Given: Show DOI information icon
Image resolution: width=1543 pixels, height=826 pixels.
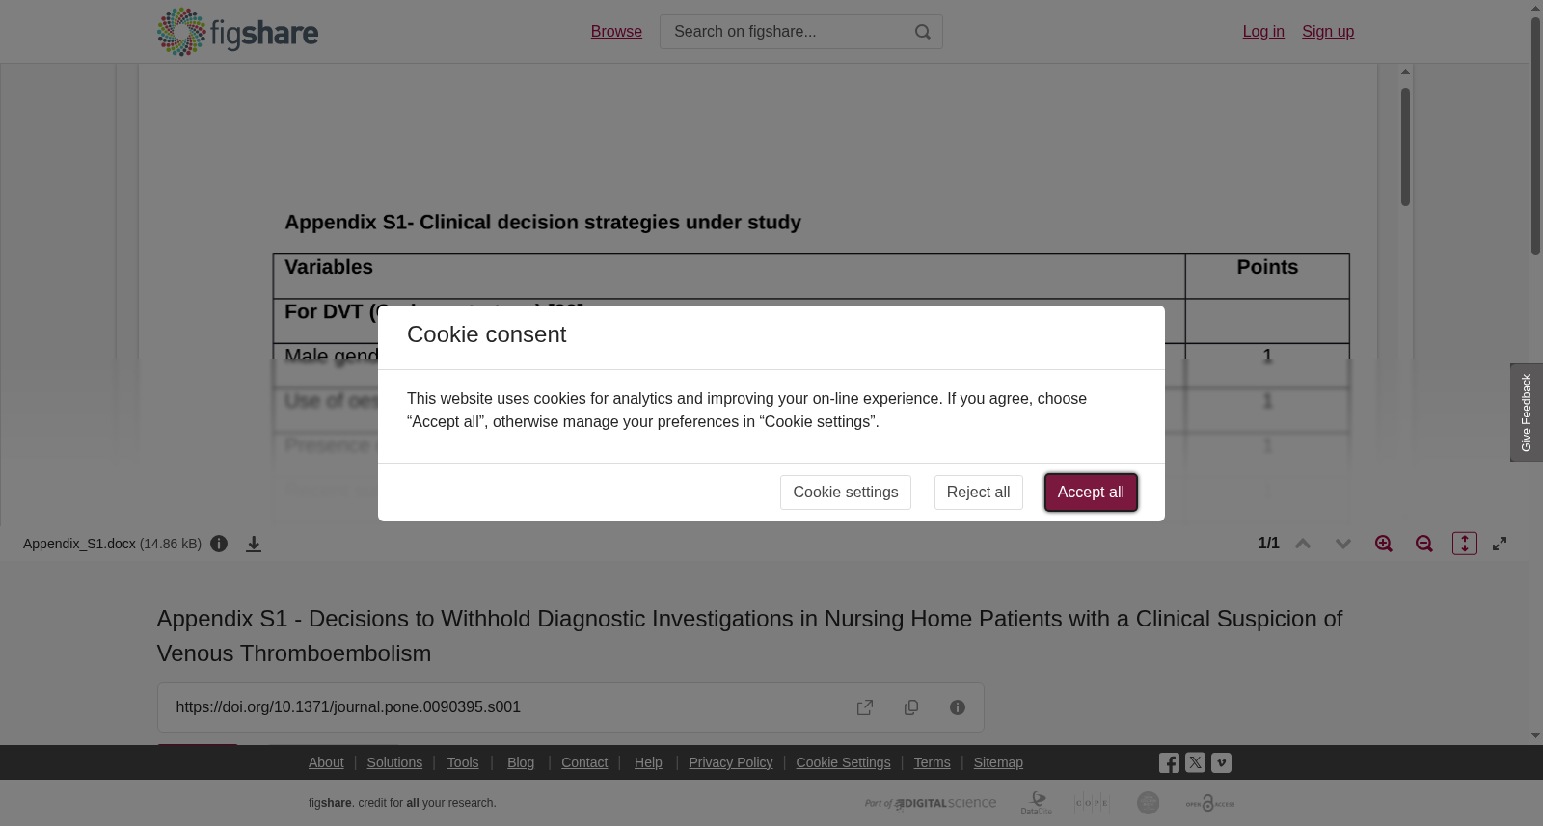Looking at the screenshot, I should [958, 707].
